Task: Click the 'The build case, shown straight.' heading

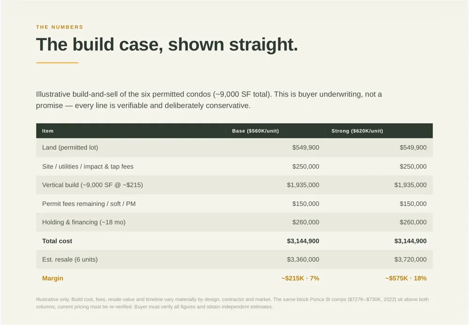Action: [x=167, y=44]
